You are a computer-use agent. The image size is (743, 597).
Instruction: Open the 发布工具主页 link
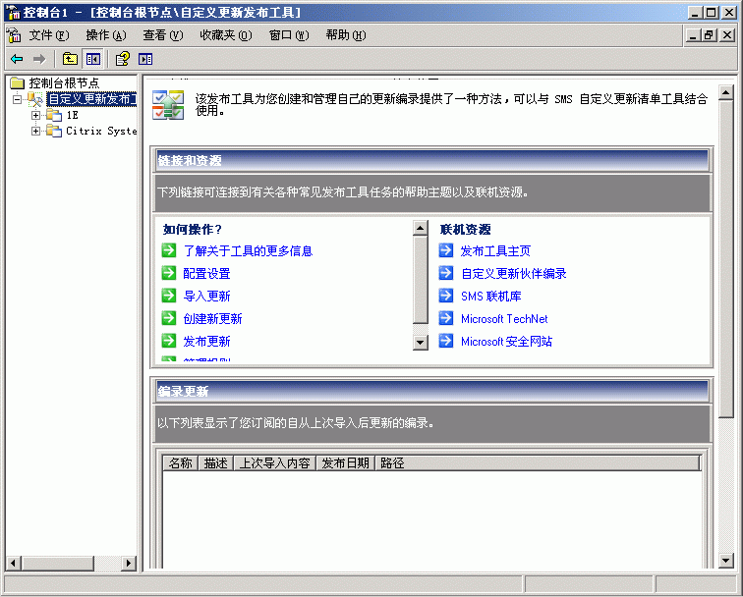tap(495, 250)
